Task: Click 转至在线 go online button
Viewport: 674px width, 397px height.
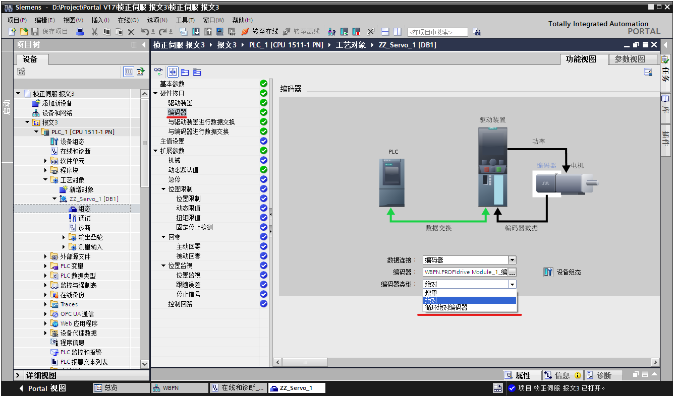Action: click(260, 32)
